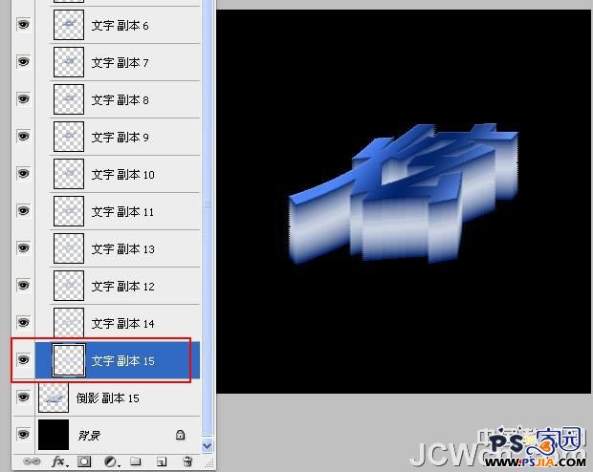This screenshot has height=472, width=593.
Task: Click the layers panel vertical scrollbar
Action: 207,219
